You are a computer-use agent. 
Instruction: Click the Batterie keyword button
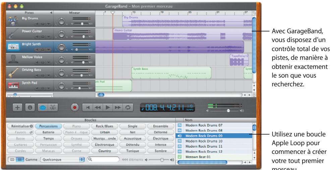point(48,132)
